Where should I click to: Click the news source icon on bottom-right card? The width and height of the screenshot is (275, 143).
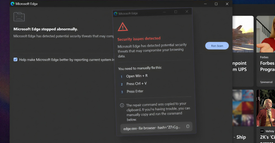(x=262, y=131)
